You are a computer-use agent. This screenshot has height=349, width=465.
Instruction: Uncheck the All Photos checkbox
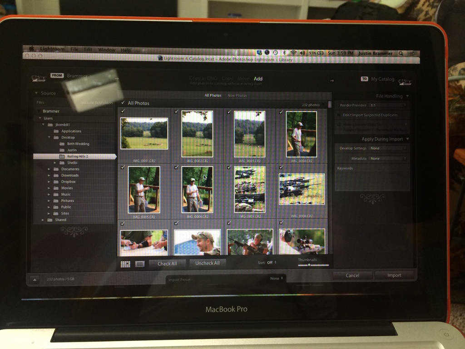click(x=123, y=103)
